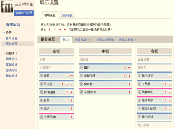Move 公告栏 module right with arrow

tap(71, 84)
